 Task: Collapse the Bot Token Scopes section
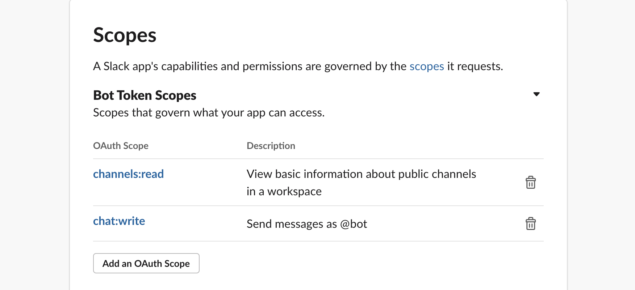click(x=536, y=94)
